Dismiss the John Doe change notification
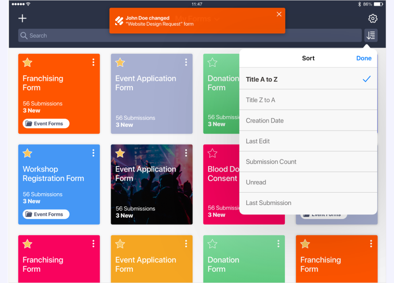The image size is (394, 283). pyautogui.click(x=279, y=14)
